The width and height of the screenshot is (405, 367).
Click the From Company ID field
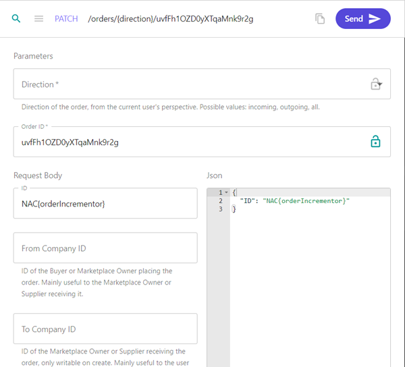pyautogui.click(x=105, y=248)
